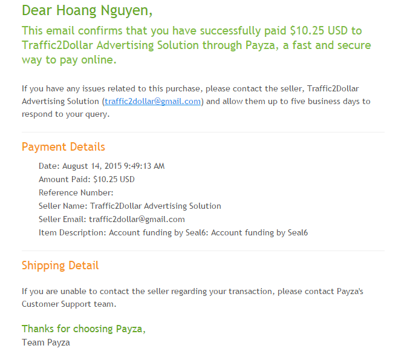Screen dimensions: 413x354
Task: Click the "Shipping Detail" heading
Action: click(60, 266)
